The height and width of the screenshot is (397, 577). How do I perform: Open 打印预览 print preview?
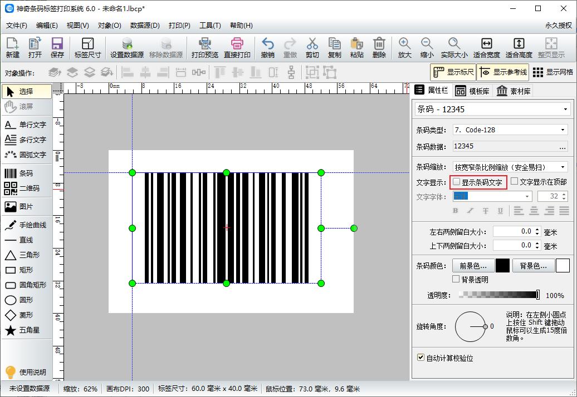(x=206, y=47)
